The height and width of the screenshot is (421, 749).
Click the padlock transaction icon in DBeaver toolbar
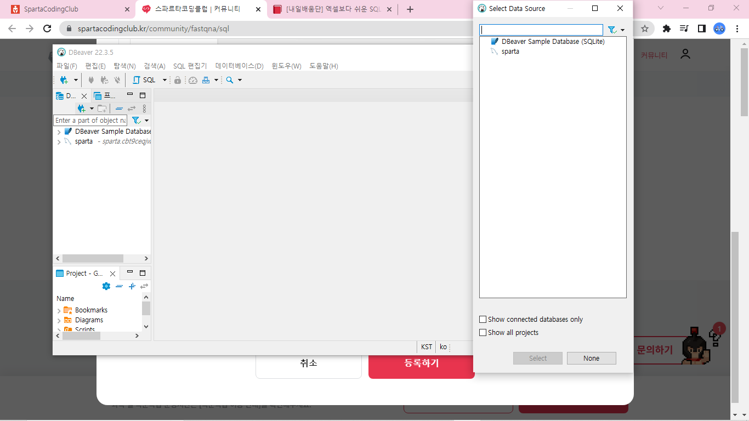(178, 80)
